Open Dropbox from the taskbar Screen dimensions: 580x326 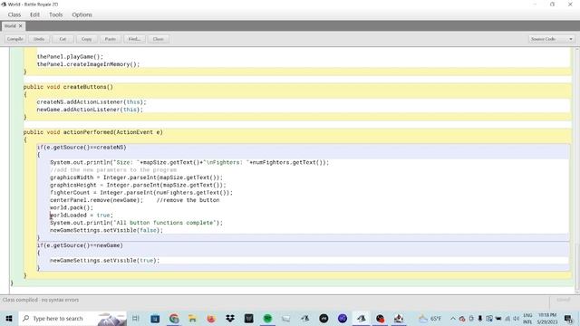click(x=230, y=318)
